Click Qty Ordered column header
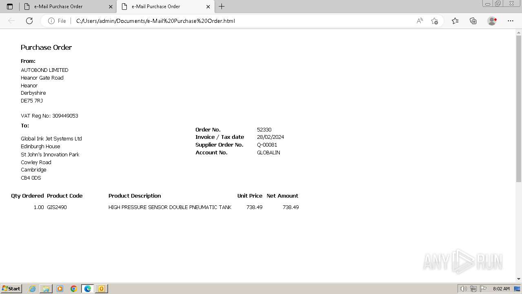The image size is (522, 294). click(27, 196)
